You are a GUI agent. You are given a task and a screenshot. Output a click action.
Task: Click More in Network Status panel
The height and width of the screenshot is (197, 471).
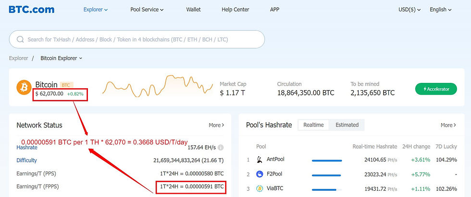coord(216,125)
